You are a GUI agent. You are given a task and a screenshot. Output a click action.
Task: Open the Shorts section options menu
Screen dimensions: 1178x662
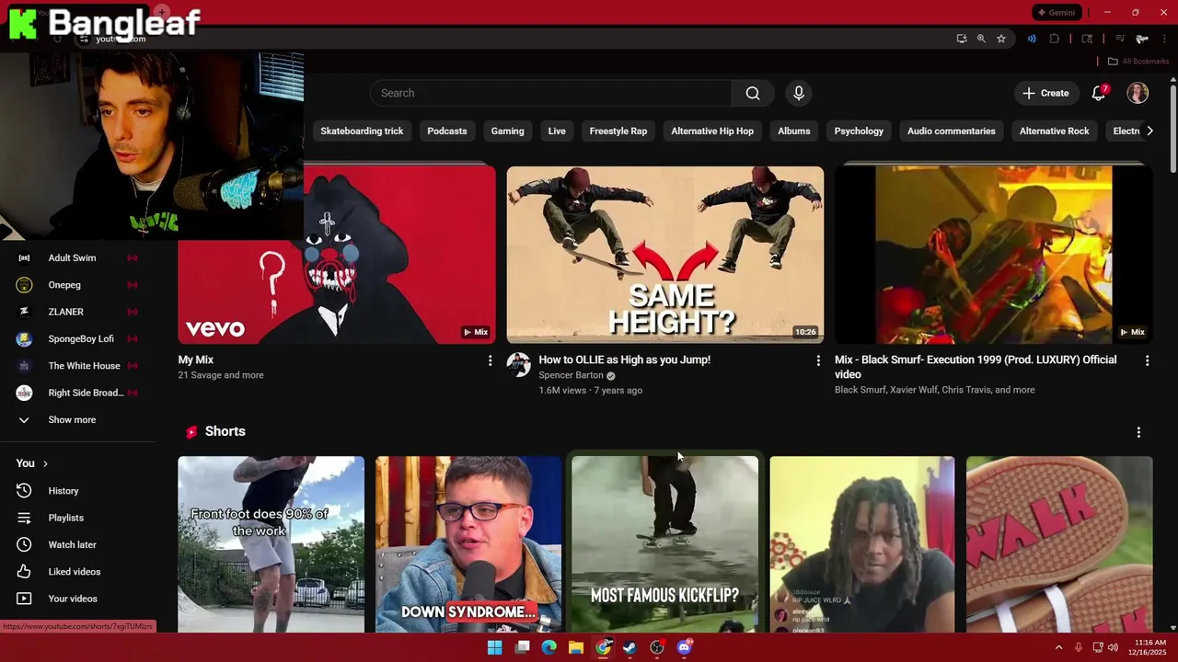point(1138,432)
